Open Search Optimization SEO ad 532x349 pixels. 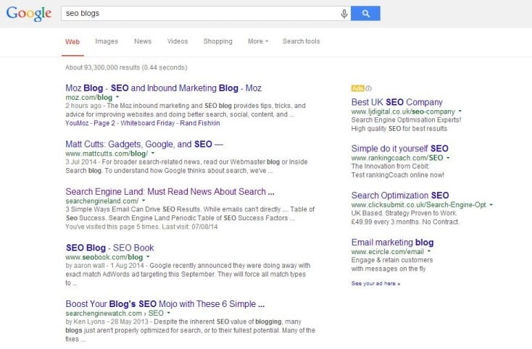[x=400, y=195]
